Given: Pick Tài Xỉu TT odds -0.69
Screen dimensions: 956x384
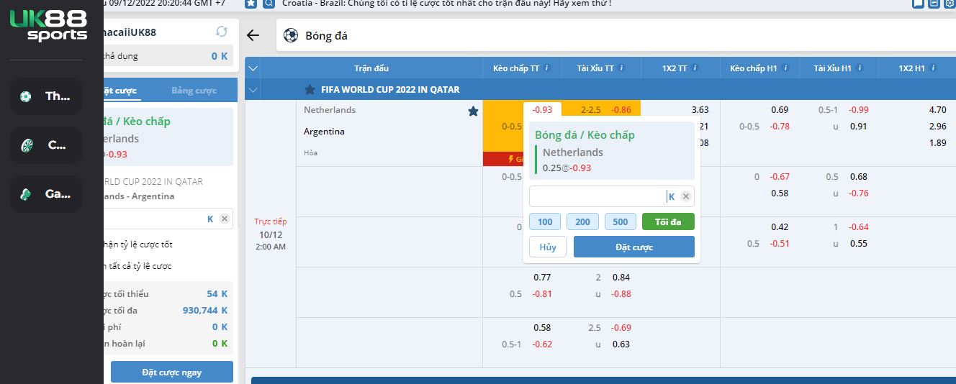Looking at the screenshot, I should pyautogui.click(x=621, y=328).
